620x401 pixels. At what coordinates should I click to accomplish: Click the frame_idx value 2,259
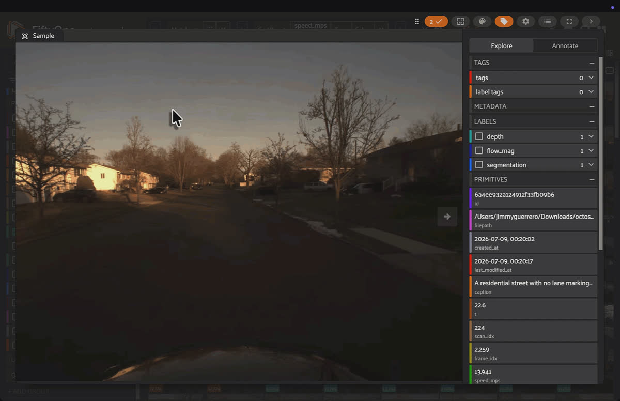pyautogui.click(x=483, y=350)
